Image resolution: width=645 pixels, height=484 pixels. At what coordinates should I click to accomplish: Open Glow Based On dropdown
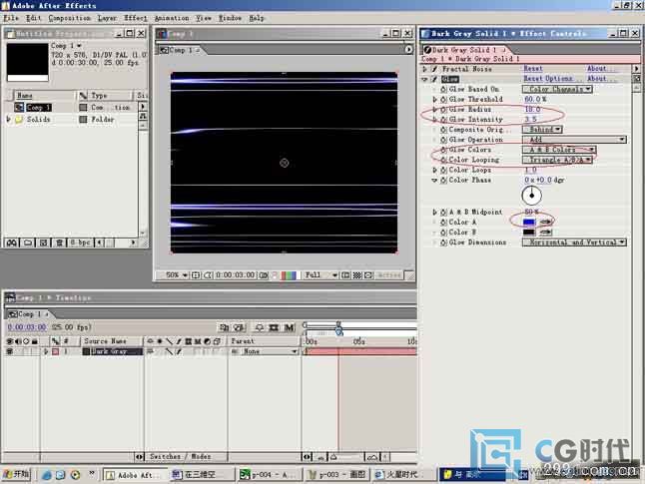(x=557, y=89)
